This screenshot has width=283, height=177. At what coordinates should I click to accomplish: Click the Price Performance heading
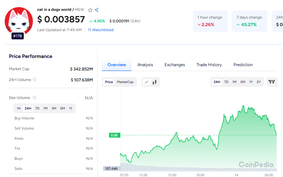(x=31, y=56)
